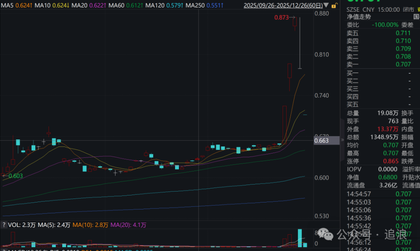420x251 pixels.
Task: Click the 闭市 market status label
Action: tap(409, 9)
